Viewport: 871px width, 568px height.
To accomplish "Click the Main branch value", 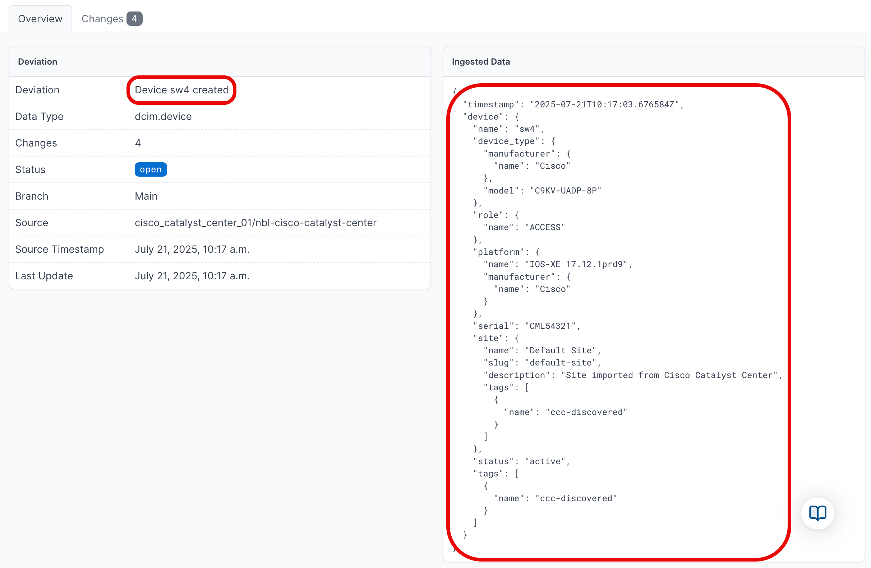I will pos(146,196).
